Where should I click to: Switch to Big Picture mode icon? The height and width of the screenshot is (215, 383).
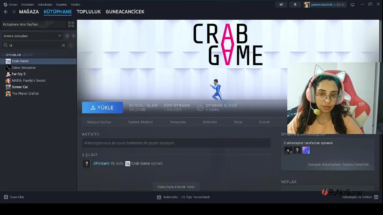[352, 4]
